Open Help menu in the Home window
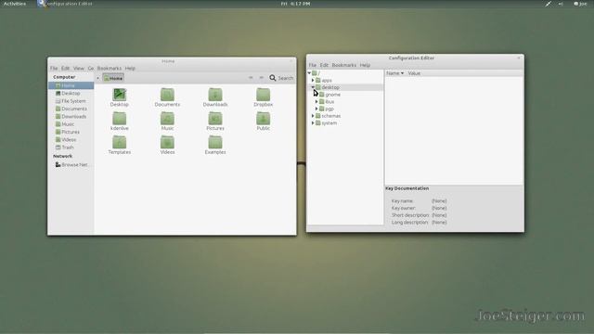Screen dimensions: 594x334 click(130, 68)
